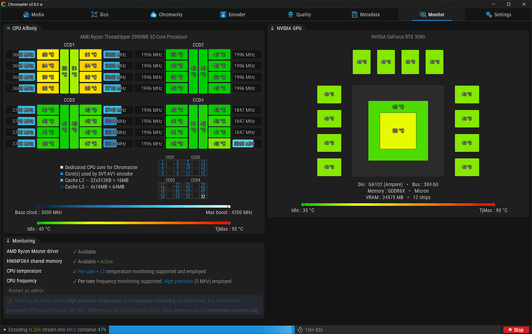
Task: Switch to the Size tab
Action: (100, 14)
